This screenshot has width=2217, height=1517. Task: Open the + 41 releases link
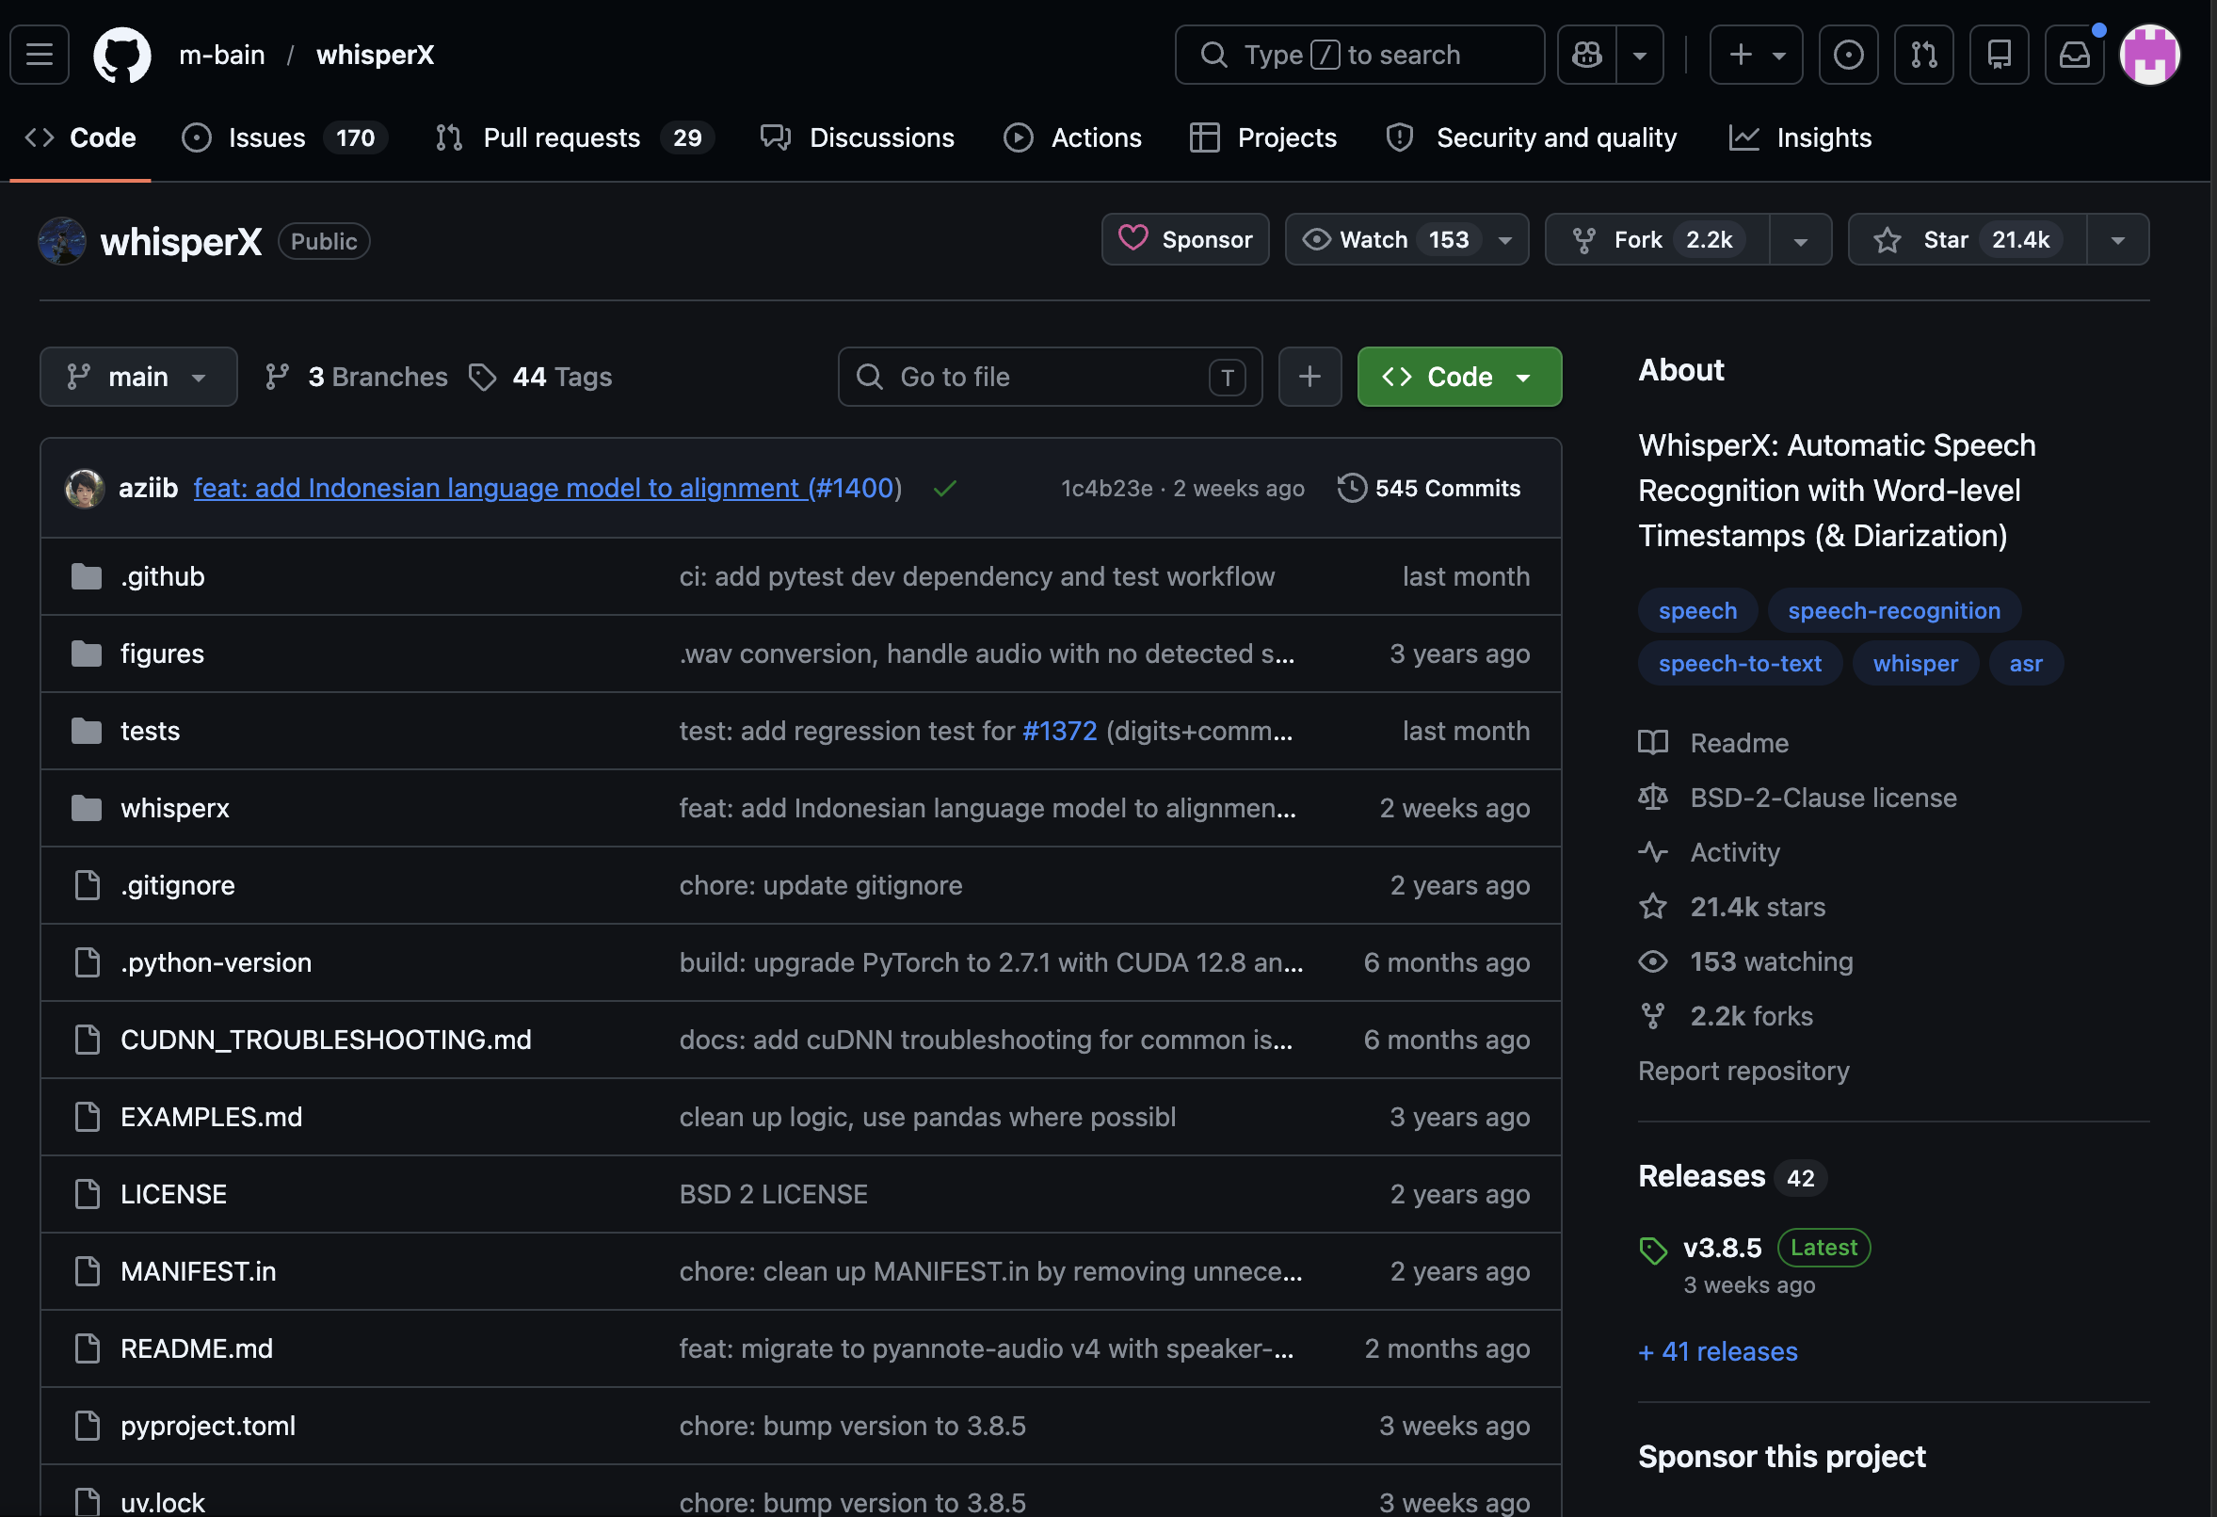tap(1717, 1351)
